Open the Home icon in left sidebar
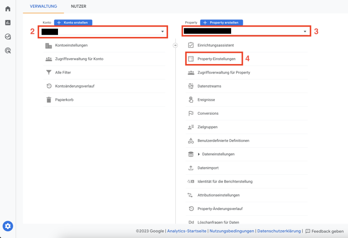The height and width of the screenshot is (238, 348). pos(8,9)
